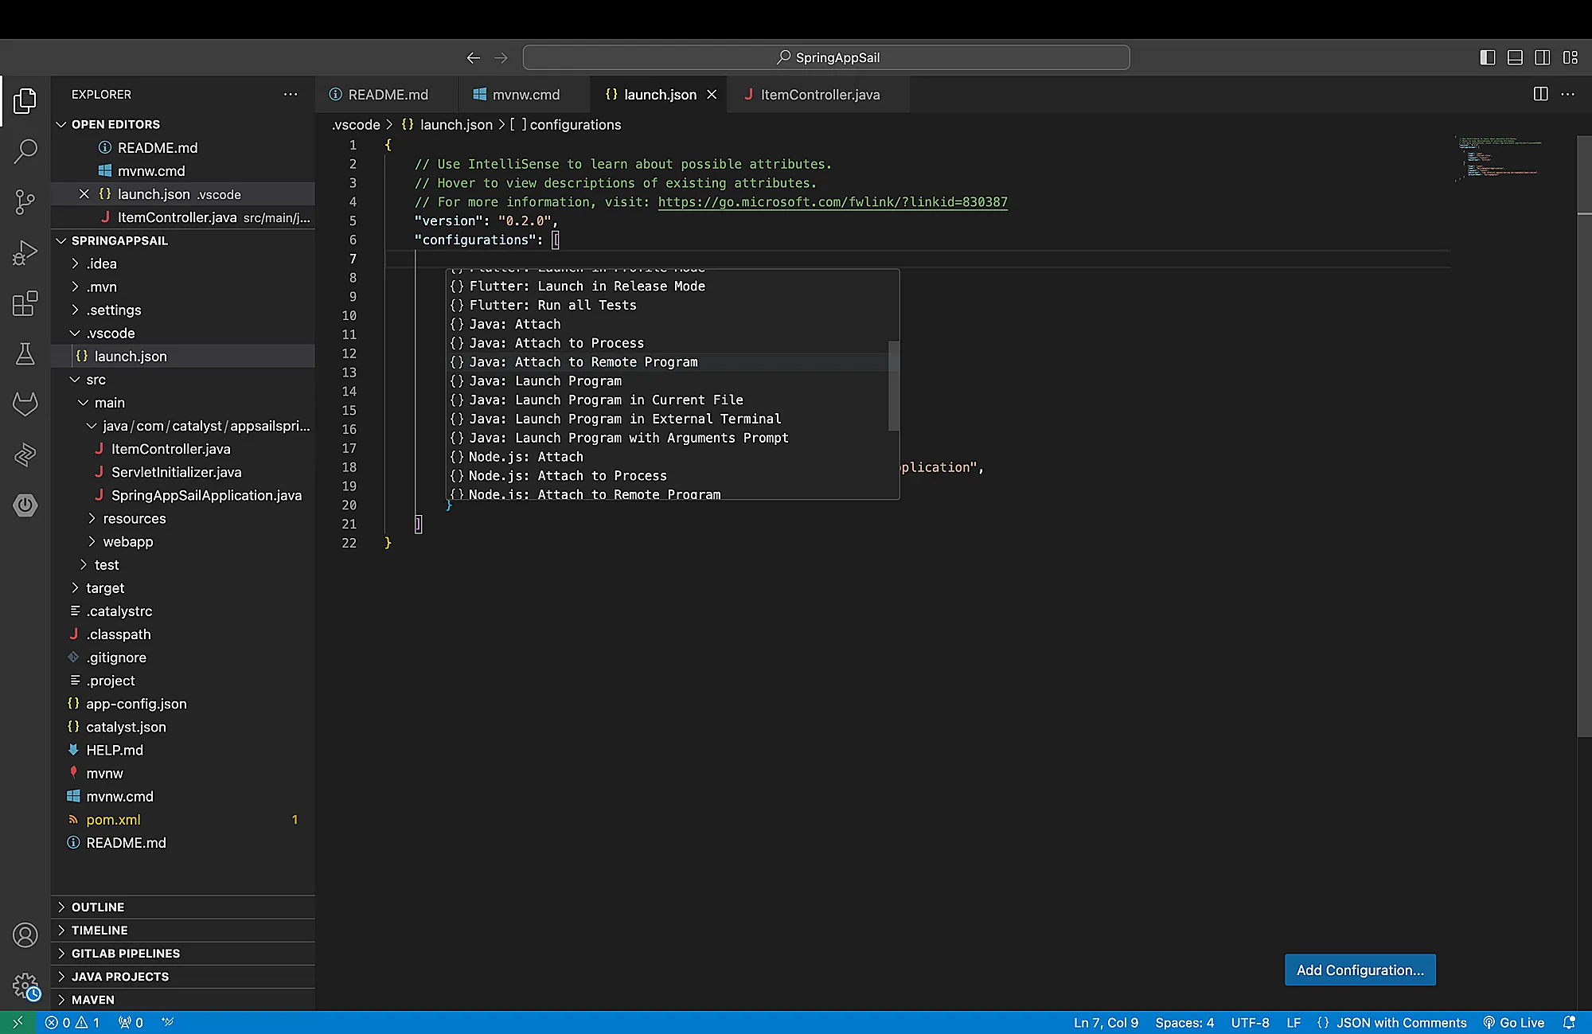Image resolution: width=1592 pixels, height=1034 pixels.
Task: Open the Spring Boot Dashboard power icon
Action: [25, 505]
